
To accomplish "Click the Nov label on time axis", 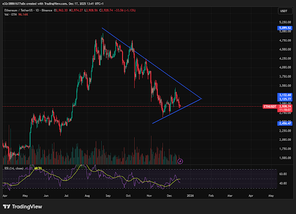I will click(x=149, y=196).
